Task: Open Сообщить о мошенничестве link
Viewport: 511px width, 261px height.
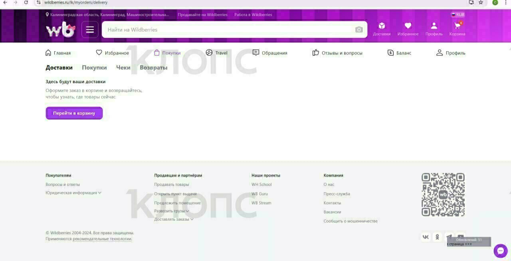Action: pyautogui.click(x=351, y=221)
